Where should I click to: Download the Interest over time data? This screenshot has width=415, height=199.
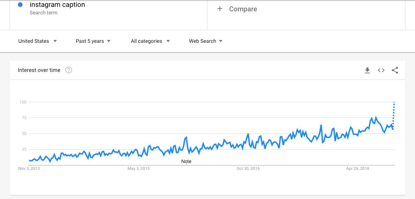[x=367, y=70]
